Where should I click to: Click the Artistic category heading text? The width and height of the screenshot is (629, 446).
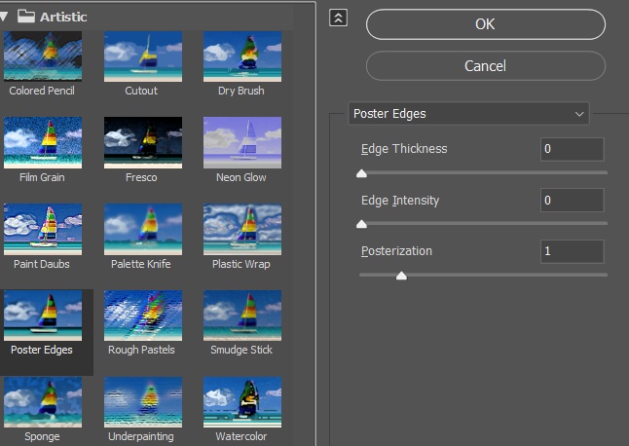[63, 17]
